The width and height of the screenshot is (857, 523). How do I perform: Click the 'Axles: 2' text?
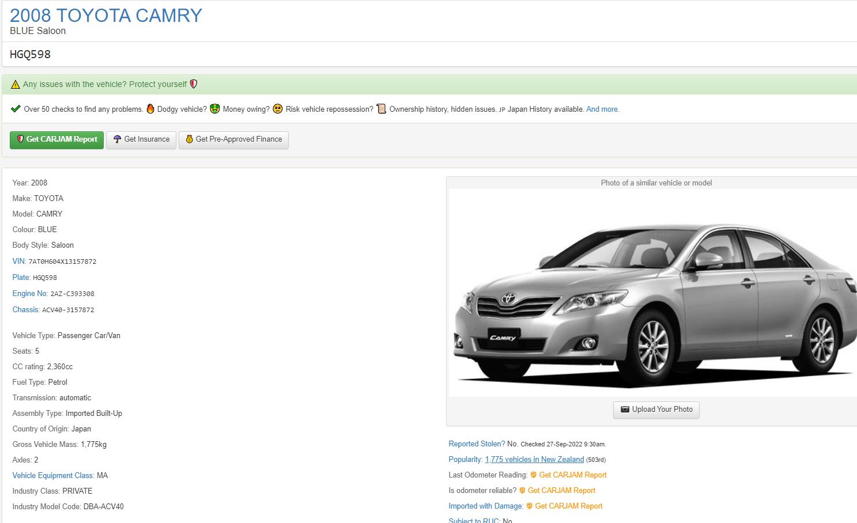tap(25, 460)
